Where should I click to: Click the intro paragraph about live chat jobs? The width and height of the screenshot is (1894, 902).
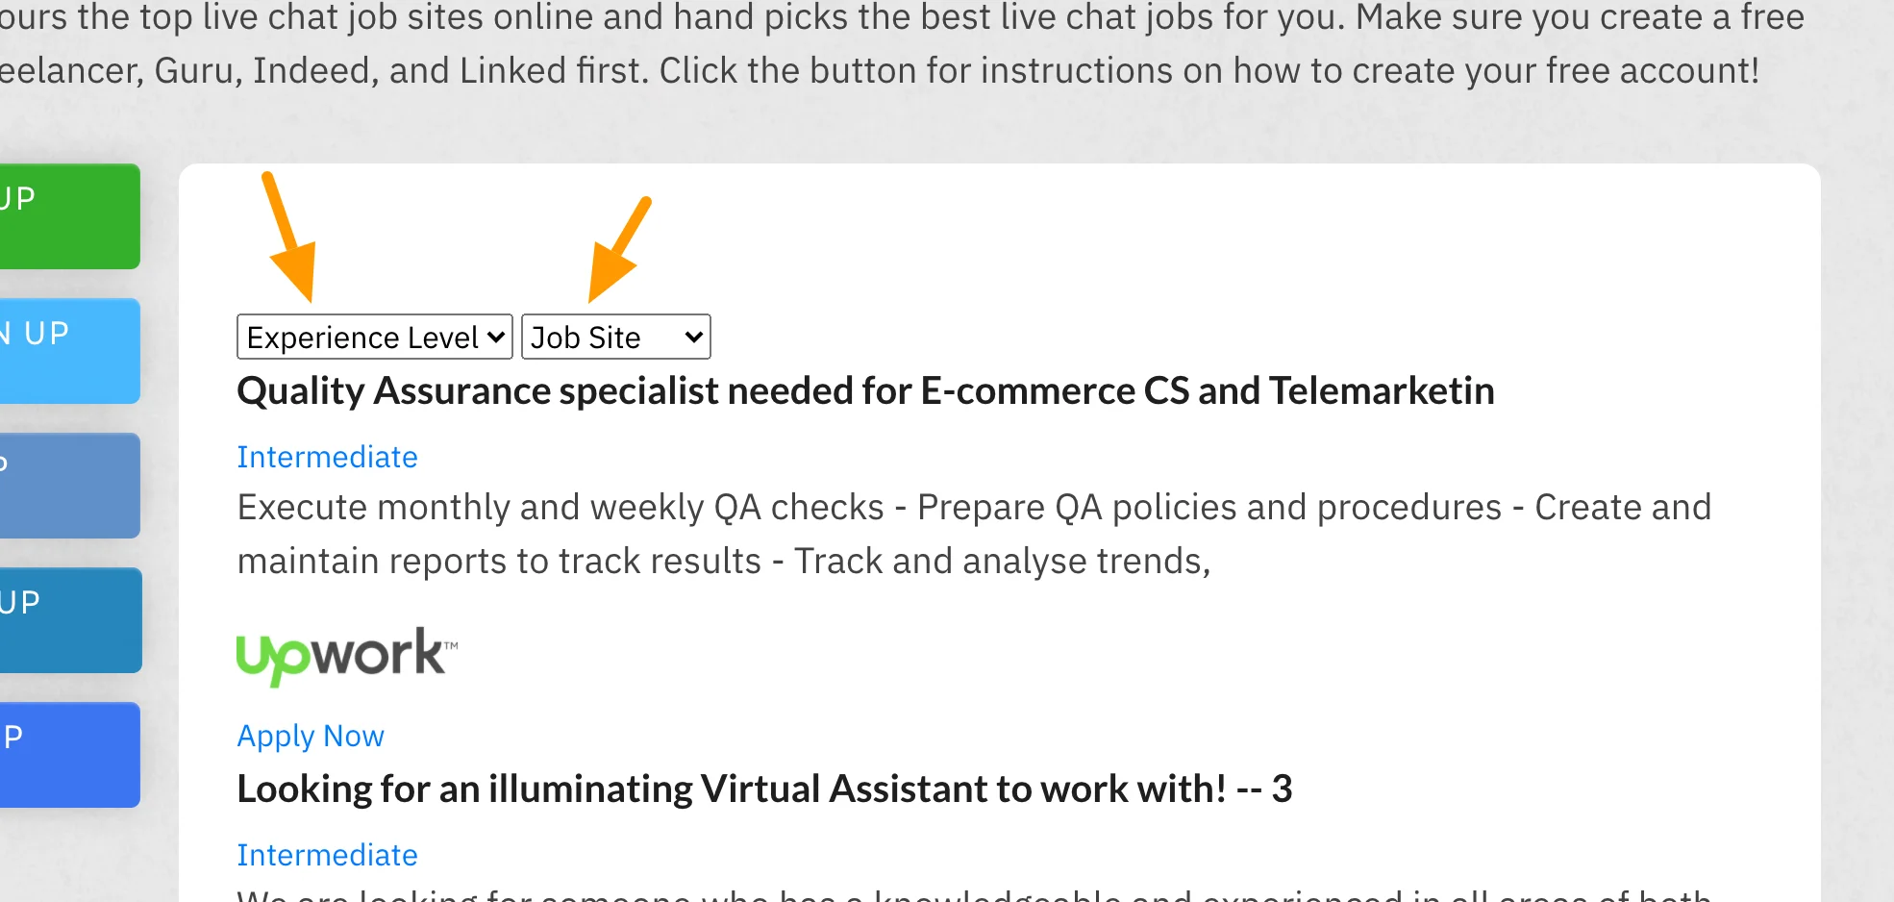tap(894, 44)
